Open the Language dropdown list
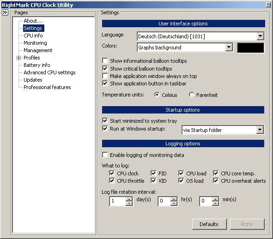 click(x=260, y=36)
